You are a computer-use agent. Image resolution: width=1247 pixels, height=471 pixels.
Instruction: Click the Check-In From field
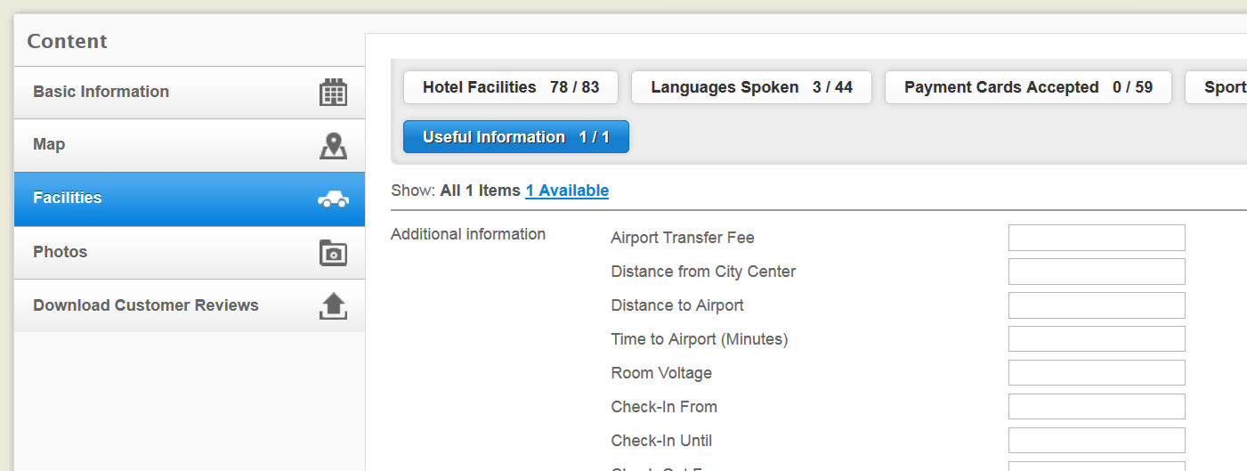pos(1097,407)
